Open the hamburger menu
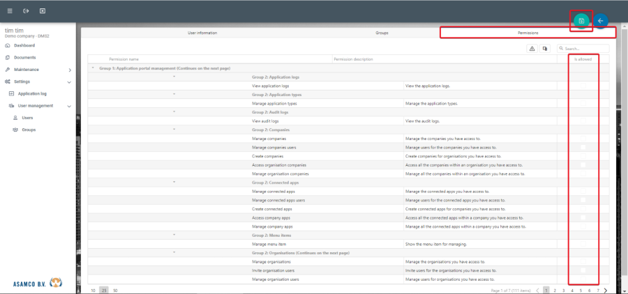Viewport: 628px width, 294px height. [x=10, y=11]
